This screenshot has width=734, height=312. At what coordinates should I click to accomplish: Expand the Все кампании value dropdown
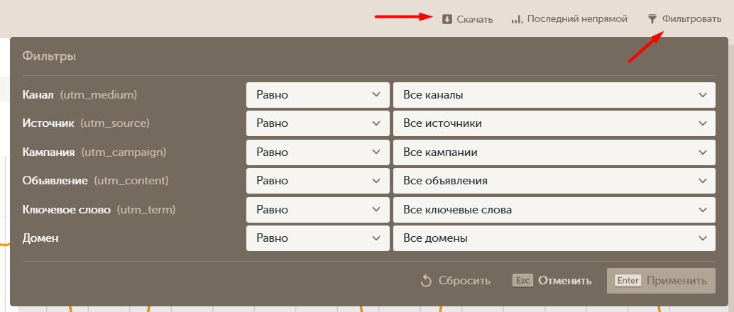click(x=554, y=152)
